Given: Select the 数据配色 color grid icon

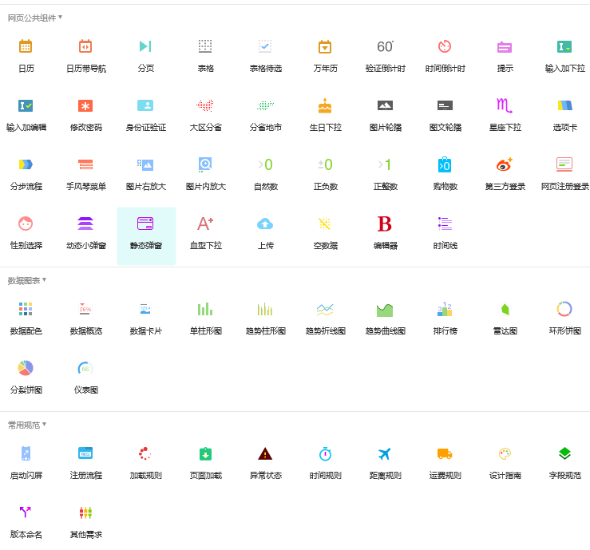Looking at the screenshot, I should click(x=26, y=309).
